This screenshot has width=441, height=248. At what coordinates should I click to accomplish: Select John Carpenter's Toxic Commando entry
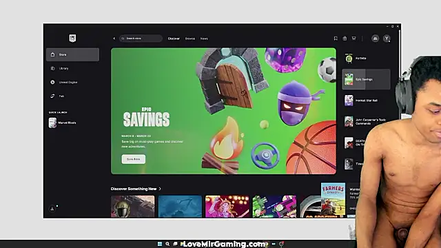click(366, 121)
